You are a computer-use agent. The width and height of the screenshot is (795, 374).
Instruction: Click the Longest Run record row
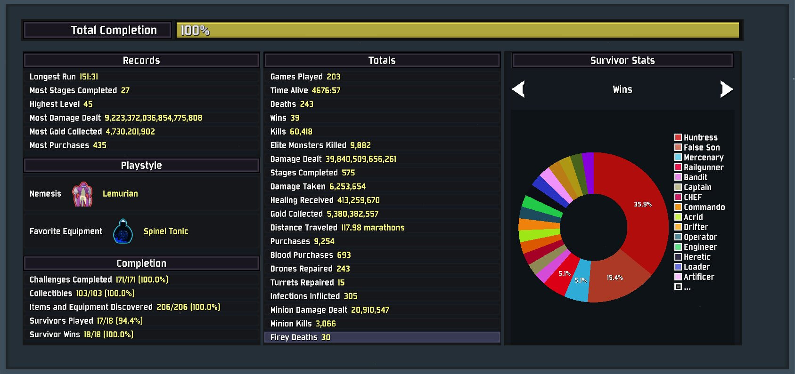[141, 77]
